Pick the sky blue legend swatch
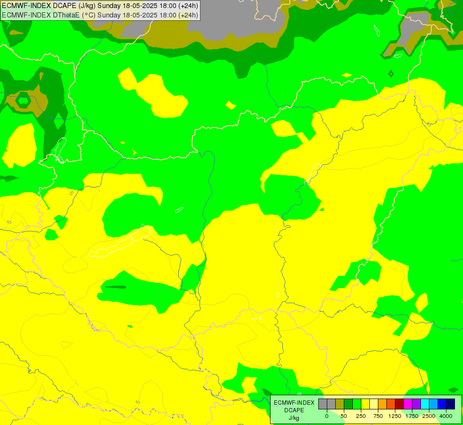 pyautogui.click(x=433, y=404)
